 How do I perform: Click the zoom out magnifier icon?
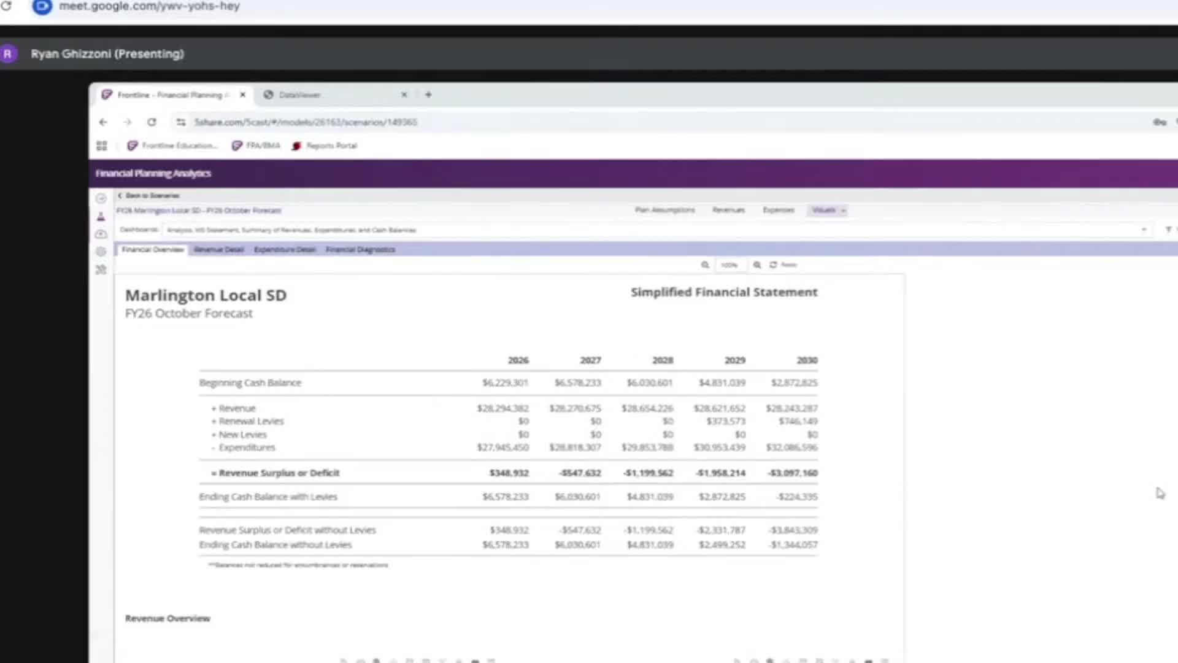705,265
